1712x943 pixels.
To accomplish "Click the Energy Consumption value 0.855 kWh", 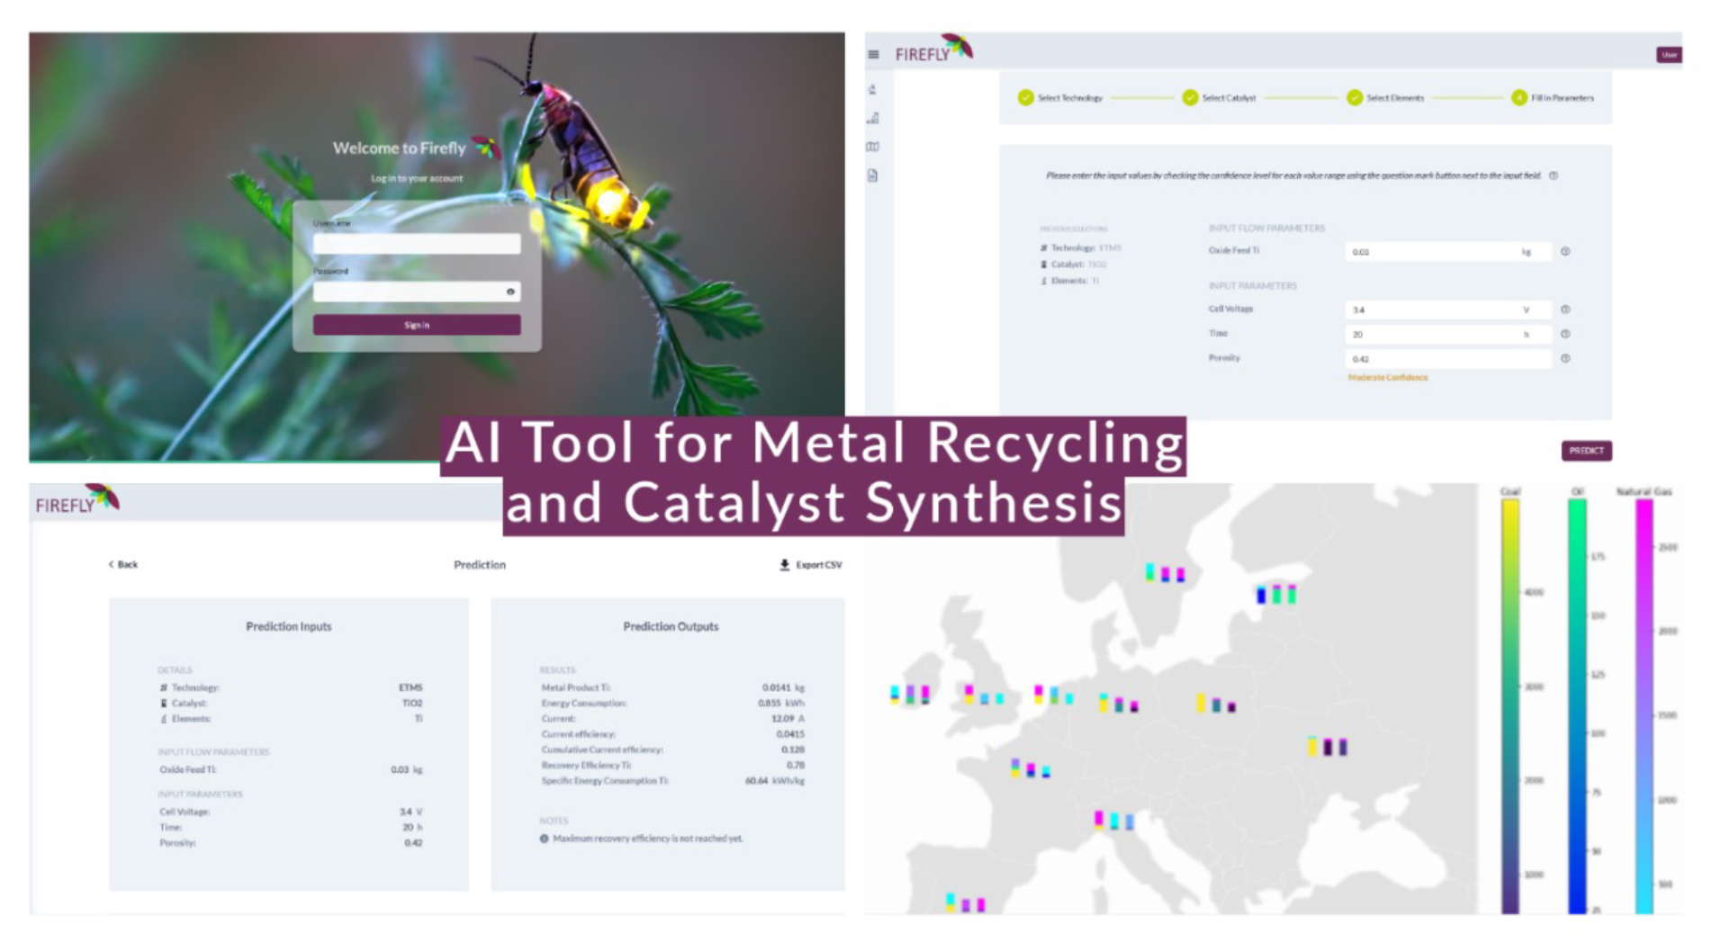I will 781,704.
